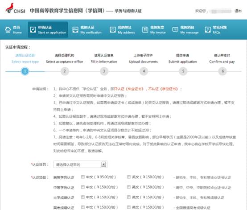The image size is (247, 210).
Task: Go to My verification
Action: 87,30
